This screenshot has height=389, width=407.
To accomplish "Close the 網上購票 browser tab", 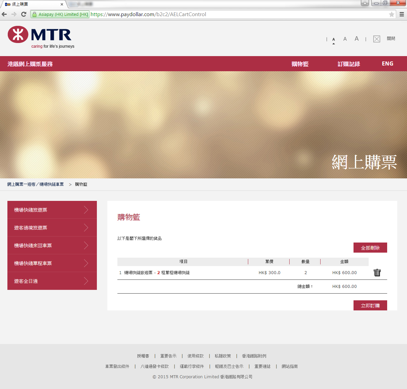I will click(x=62, y=4).
